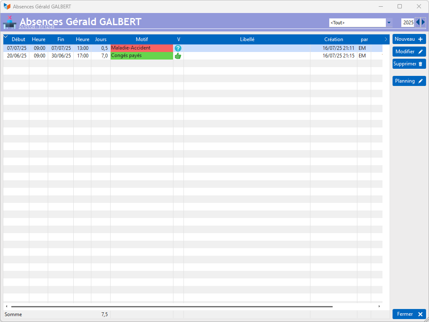Screen dimensions: 429x322
Task: Sort by the Motif column header
Action: pyautogui.click(x=142, y=39)
